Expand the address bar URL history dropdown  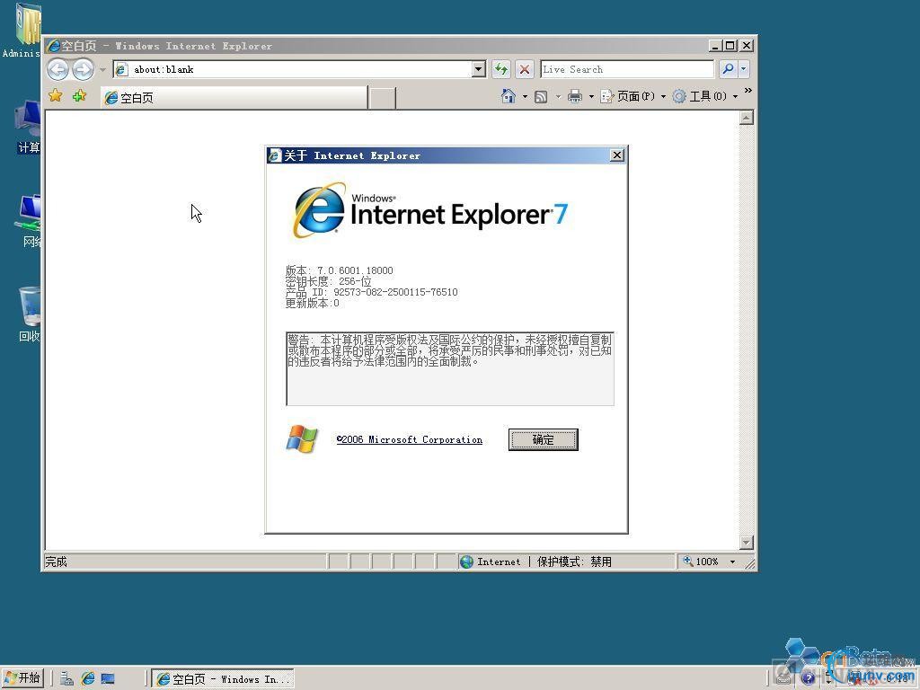(x=479, y=69)
